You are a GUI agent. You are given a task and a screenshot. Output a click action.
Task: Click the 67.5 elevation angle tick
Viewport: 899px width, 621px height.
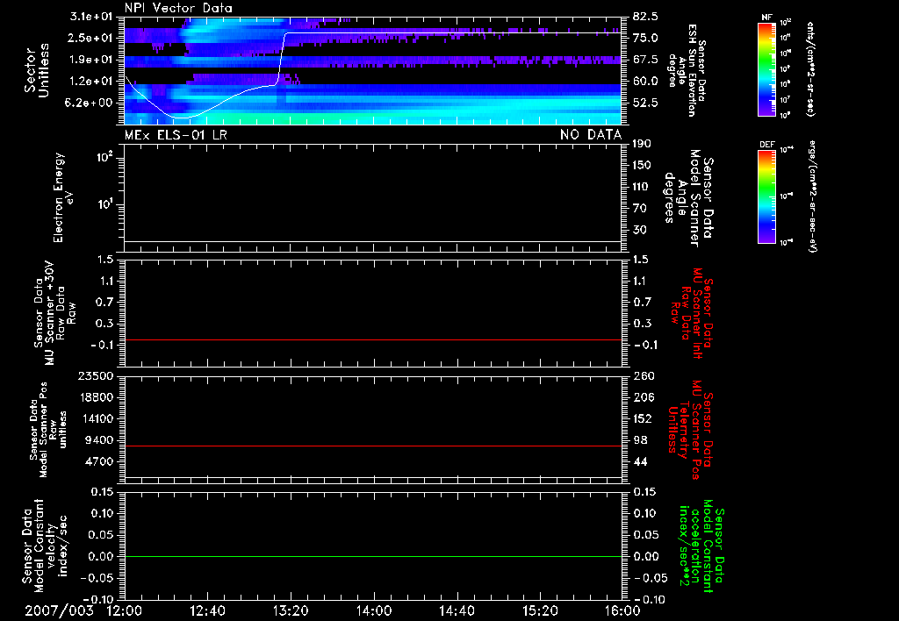pos(645,60)
